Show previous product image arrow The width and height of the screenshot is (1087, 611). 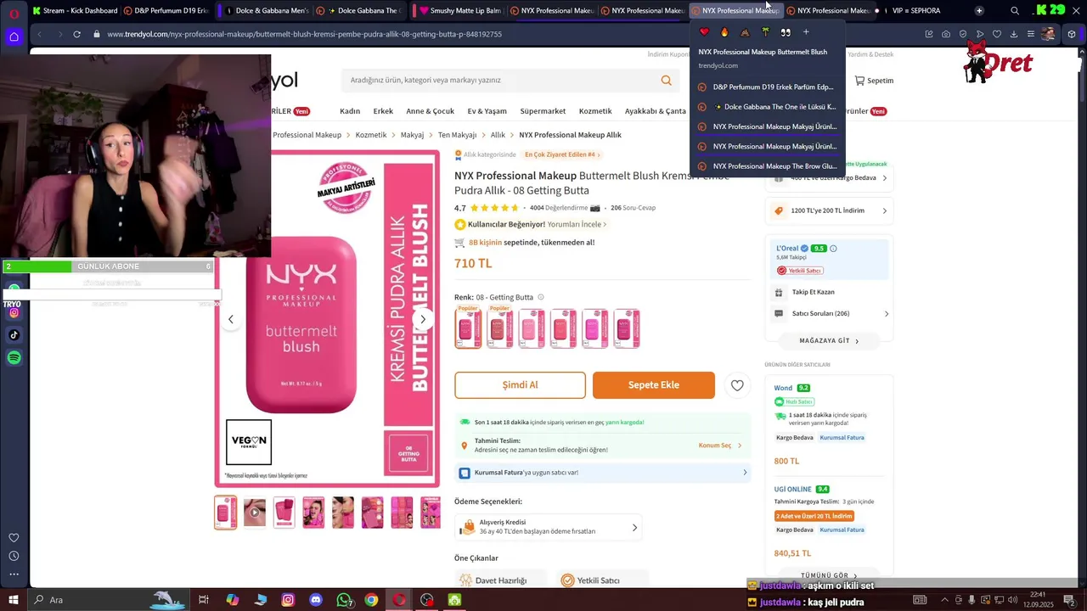[230, 319]
